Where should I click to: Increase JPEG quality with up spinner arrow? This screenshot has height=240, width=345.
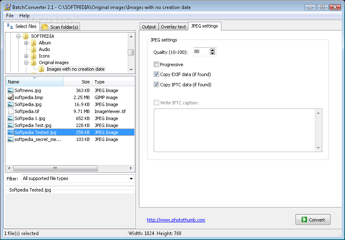[x=212, y=50]
